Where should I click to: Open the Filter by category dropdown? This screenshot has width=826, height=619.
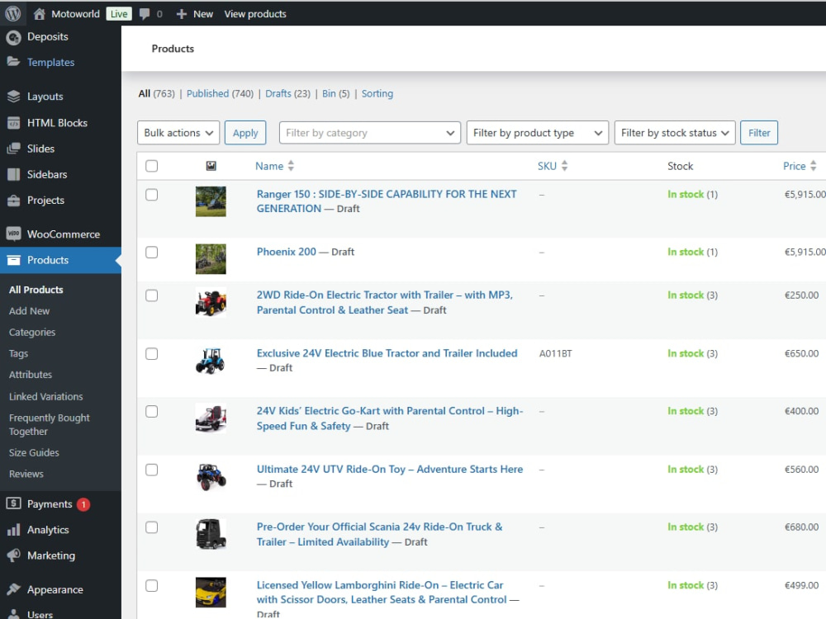[x=370, y=133]
